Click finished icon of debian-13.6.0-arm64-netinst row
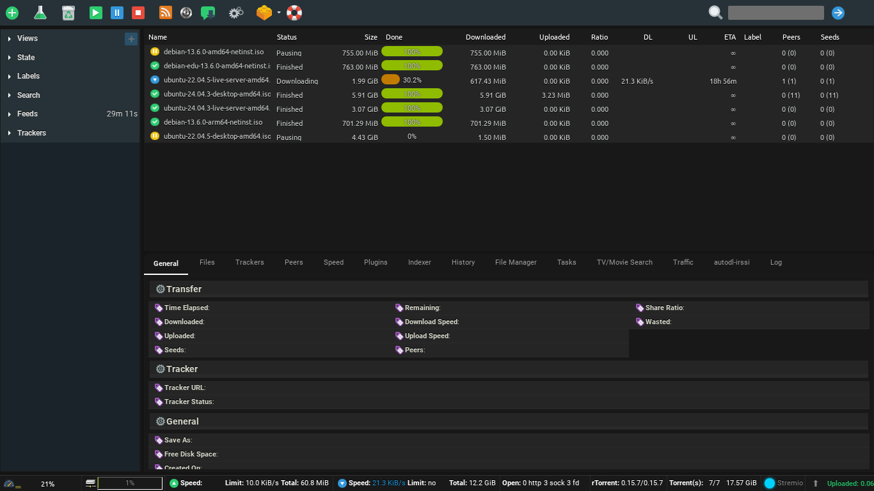The image size is (874, 491). tap(155, 122)
